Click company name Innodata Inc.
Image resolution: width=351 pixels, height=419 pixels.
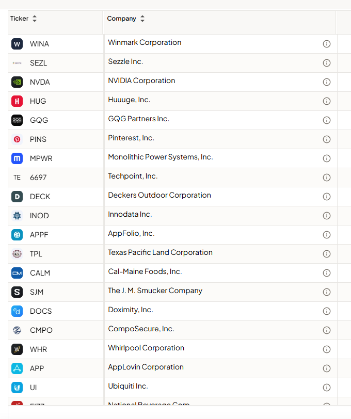click(x=130, y=214)
